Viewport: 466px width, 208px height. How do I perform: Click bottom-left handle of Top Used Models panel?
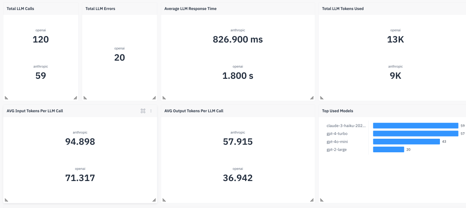point(322,200)
